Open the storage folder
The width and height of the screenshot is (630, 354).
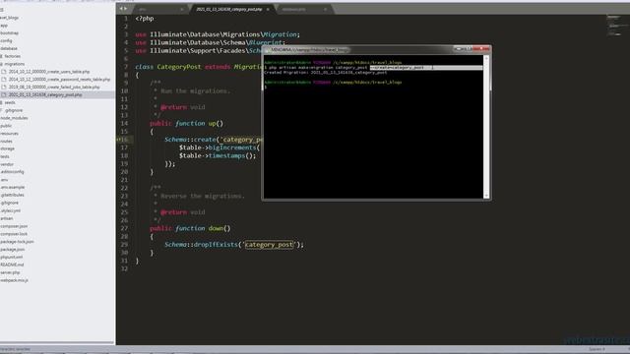click(x=7, y=148)
